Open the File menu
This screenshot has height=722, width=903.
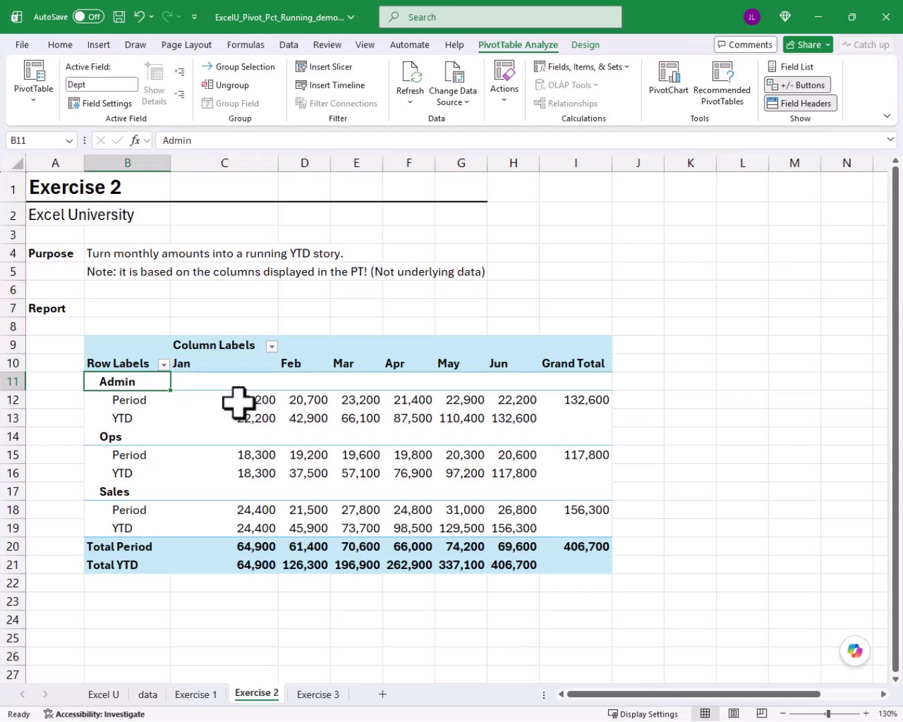tap(22, 45)
